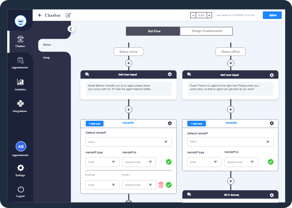Click green check of first online handoff row

[x=169, y=162]
